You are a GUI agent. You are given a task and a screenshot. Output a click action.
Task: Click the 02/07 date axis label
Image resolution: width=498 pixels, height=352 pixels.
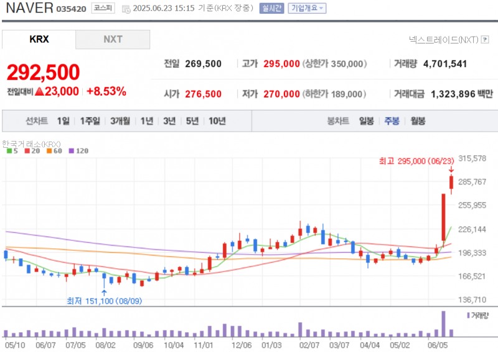(309, 345)
